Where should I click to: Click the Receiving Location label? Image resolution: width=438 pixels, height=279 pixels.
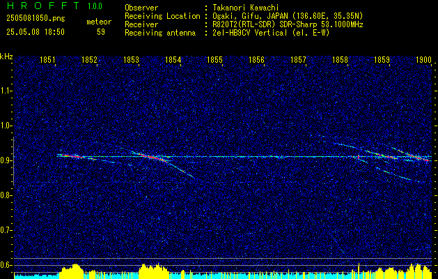click(162, 16)
